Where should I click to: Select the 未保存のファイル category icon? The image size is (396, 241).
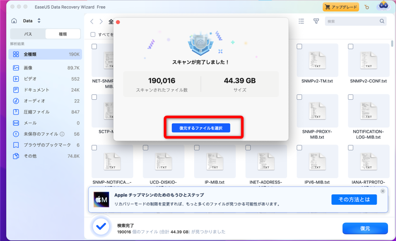pos(16,134)
